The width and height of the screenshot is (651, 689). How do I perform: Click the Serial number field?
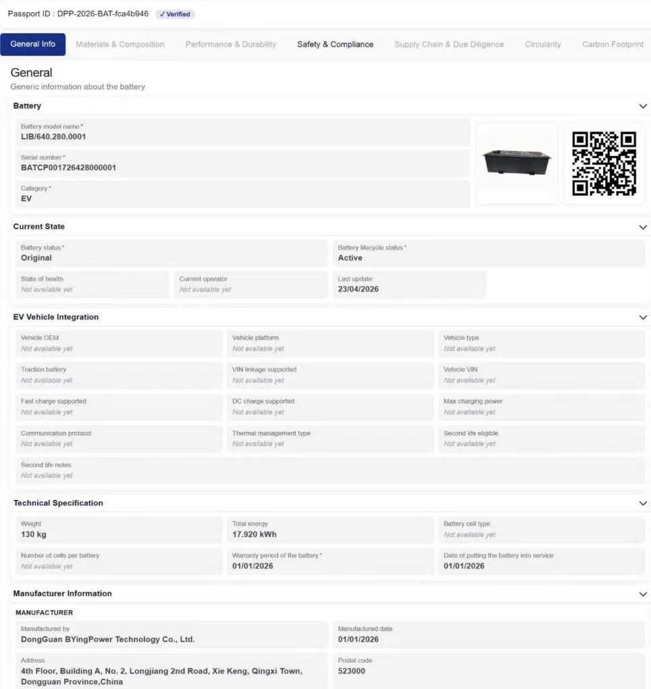pos(242,163)
